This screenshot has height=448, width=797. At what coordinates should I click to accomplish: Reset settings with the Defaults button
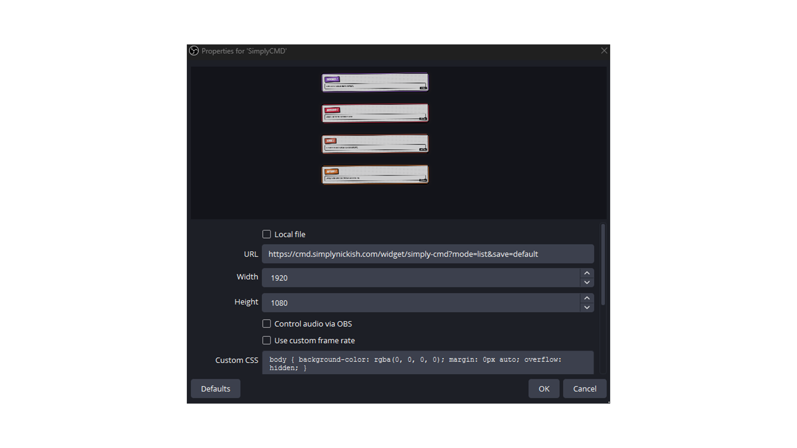215,389
